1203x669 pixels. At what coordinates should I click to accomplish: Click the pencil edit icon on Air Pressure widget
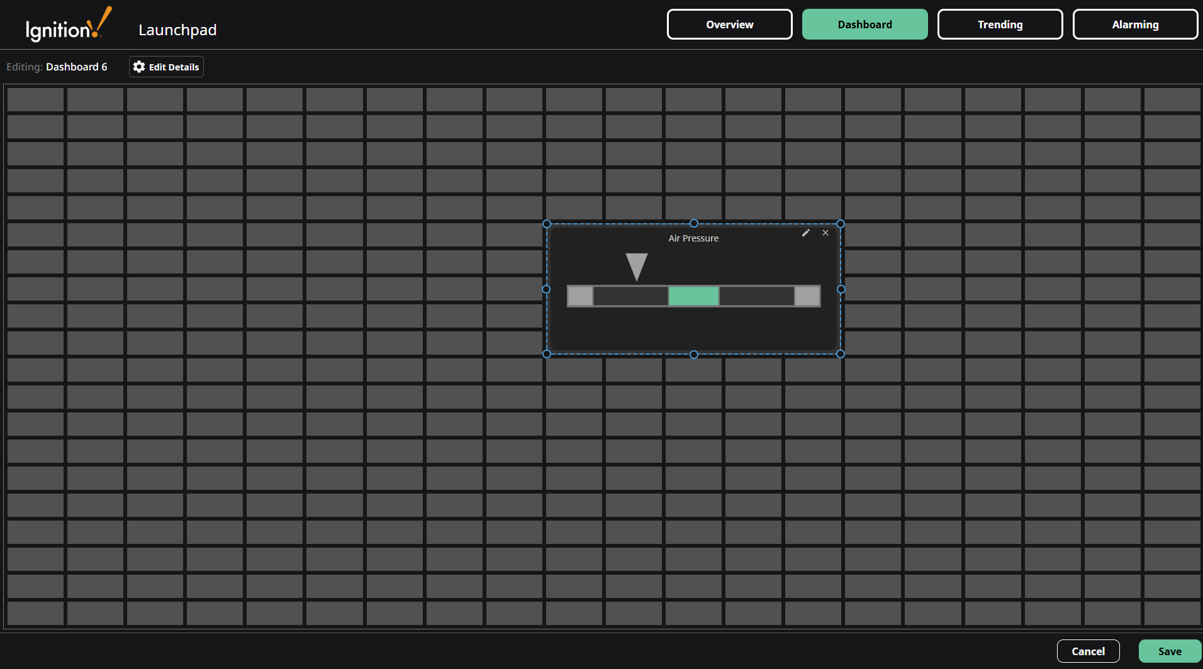[x=806, y=233]
